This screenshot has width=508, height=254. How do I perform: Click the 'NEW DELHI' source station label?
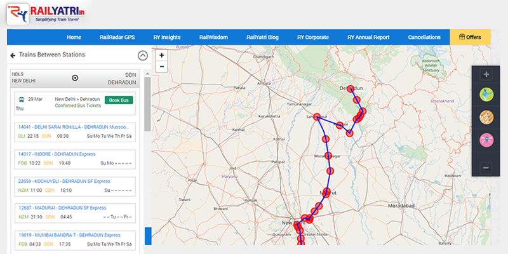[23, 81]
